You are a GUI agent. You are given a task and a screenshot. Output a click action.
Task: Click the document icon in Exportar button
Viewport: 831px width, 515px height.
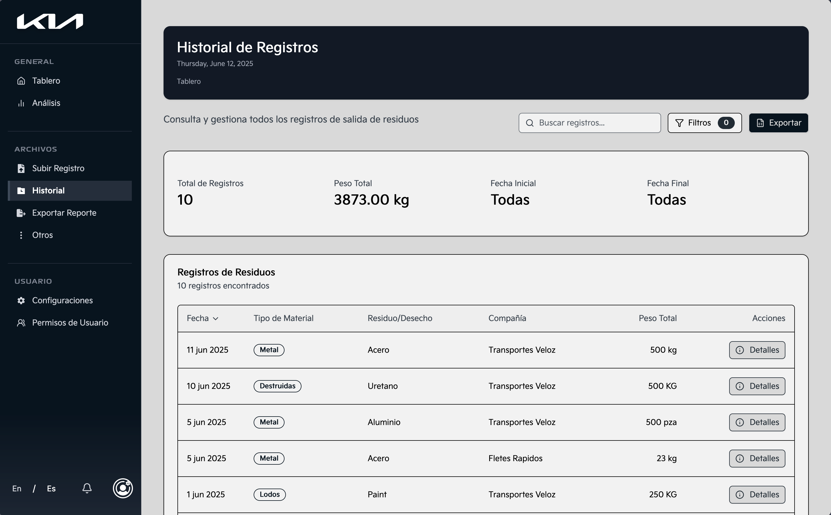pyautogui.click(x=760, y=123)
